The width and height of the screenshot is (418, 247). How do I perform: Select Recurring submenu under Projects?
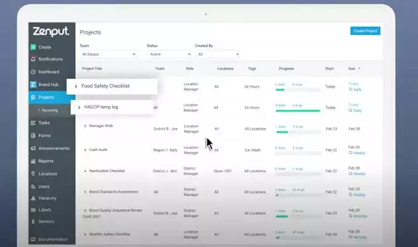coord(50,110)
